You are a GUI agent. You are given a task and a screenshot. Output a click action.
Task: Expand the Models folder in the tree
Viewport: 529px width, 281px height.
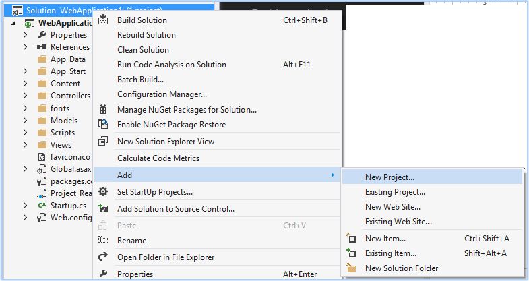click(25, 121)
